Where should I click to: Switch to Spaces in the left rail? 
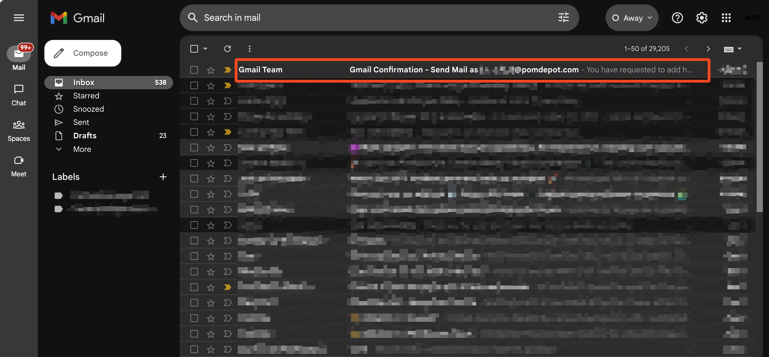[x=19, y=131]
